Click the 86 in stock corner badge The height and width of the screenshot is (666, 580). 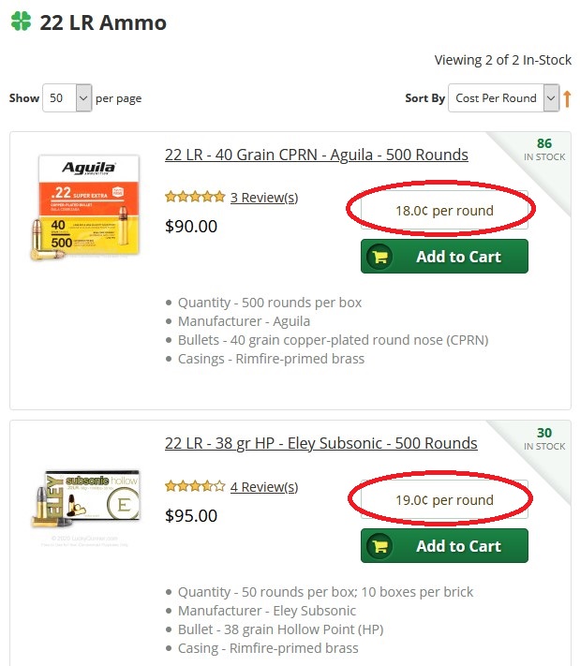click(x=544, y=150)
